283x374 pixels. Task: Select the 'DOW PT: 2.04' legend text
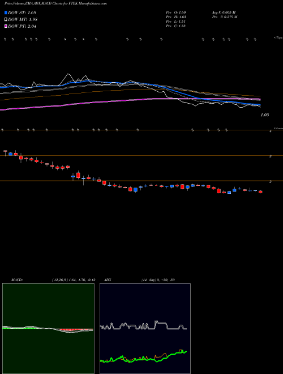pyautogui.click(x=22, y=26)
